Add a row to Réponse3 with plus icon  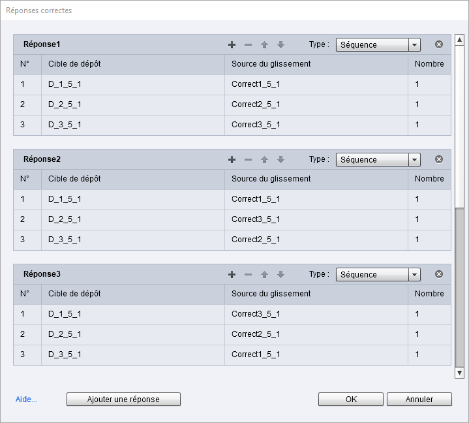pyautogui.click(x=232, y=274)
